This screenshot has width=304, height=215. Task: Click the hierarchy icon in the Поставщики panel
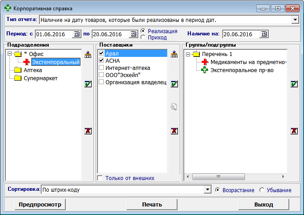pyautogui.click(x=174, y=54)
